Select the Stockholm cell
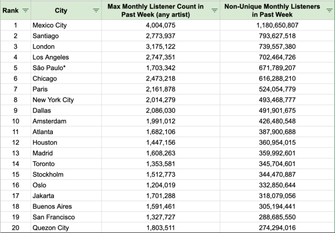 [x=66, y=174]
